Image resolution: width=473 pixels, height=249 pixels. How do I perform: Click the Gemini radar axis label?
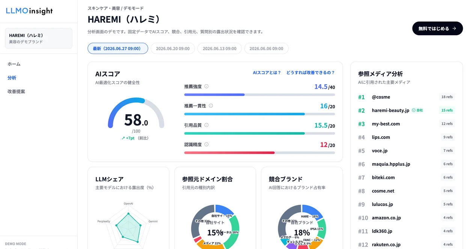pyautogui.click(x=153, y=221)
